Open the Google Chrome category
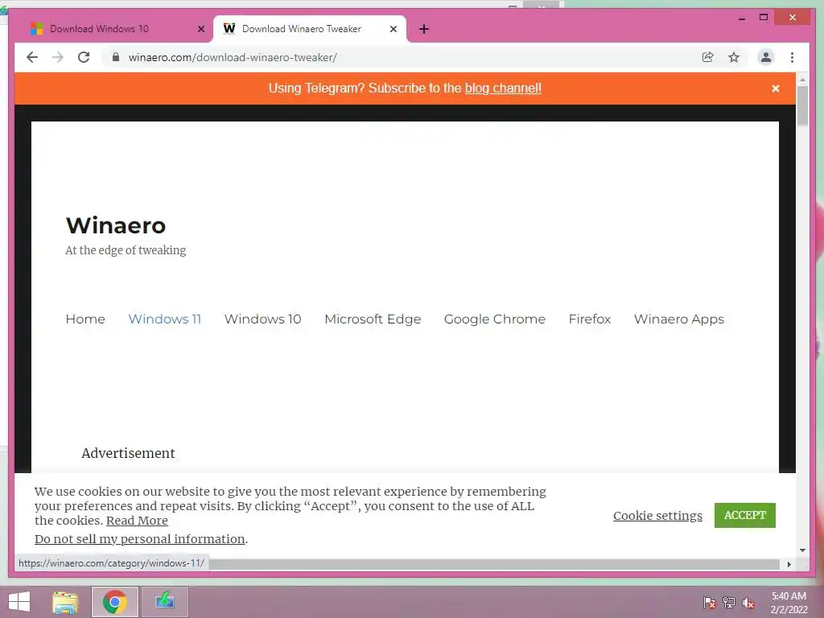This screenshot has width=824, height=618. 495,319
